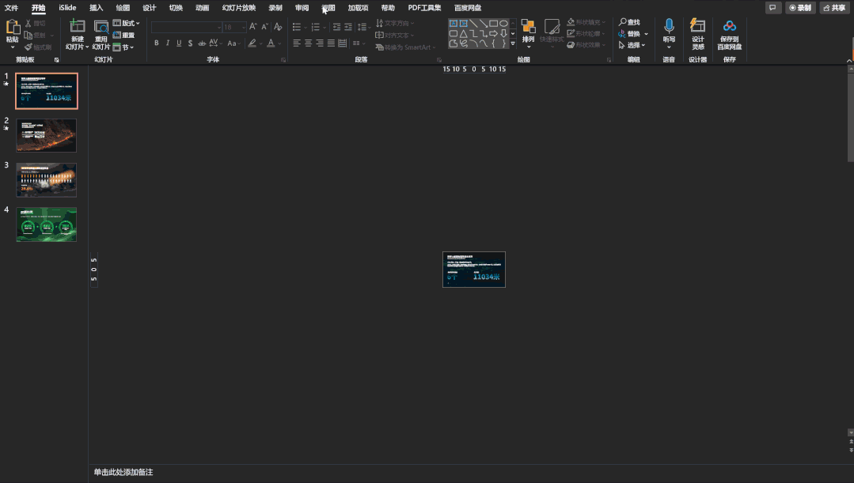Select the straight line shape in the gallery

[x=473, y=24]
